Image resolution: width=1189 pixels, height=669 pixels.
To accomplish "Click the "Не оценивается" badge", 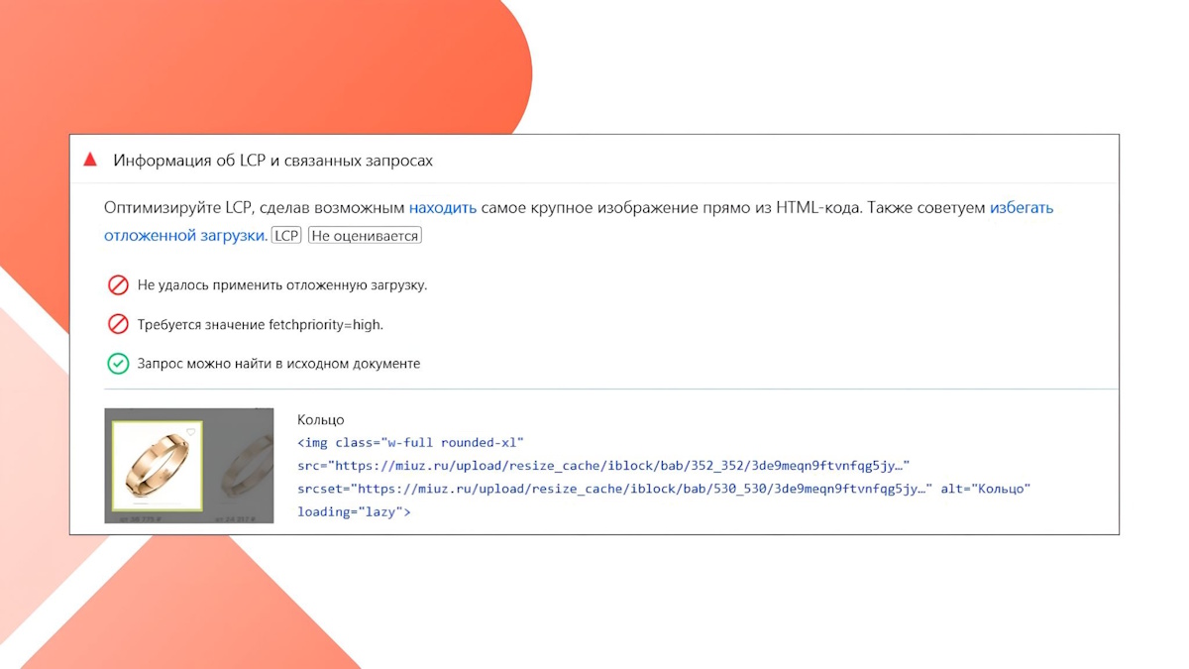I will click(366, 235).
